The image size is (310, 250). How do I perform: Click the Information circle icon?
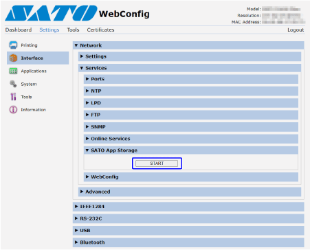pyautogui.click(x=13, y=110)
